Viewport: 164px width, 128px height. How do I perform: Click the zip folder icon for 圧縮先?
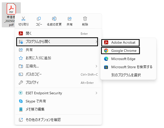coord(21,66)
